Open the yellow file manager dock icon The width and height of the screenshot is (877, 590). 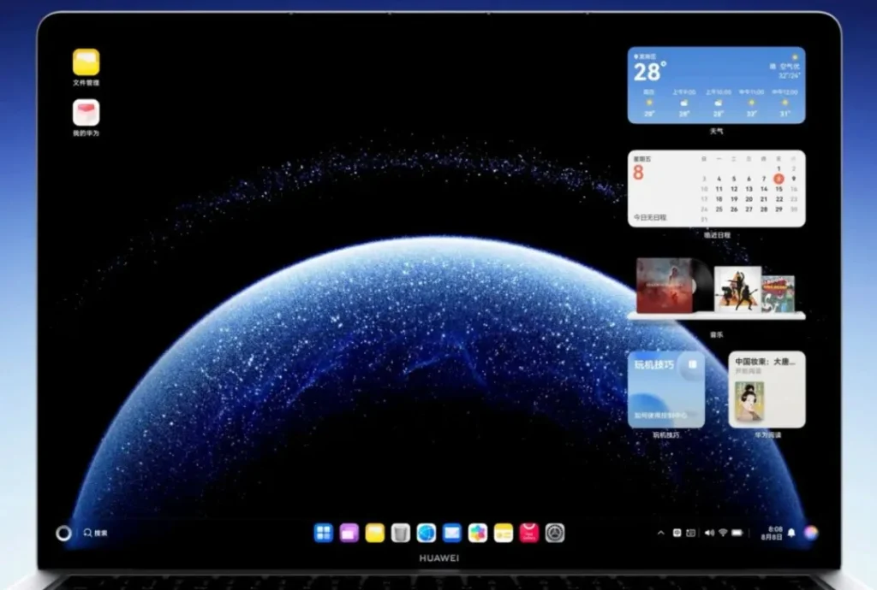click(375, 533)
